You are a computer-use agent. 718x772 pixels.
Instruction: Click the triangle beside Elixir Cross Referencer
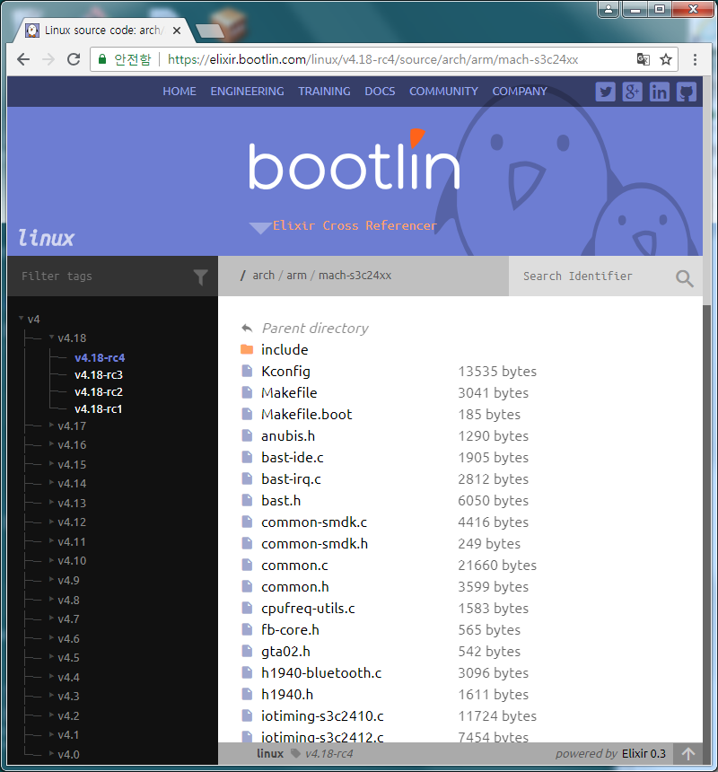pyautogui.click(x=260, y=228)
